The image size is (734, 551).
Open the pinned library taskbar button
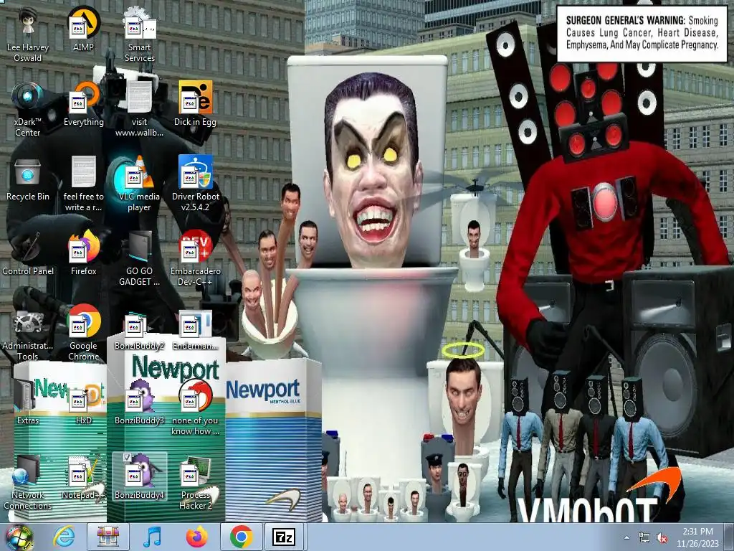pos(108,537)
